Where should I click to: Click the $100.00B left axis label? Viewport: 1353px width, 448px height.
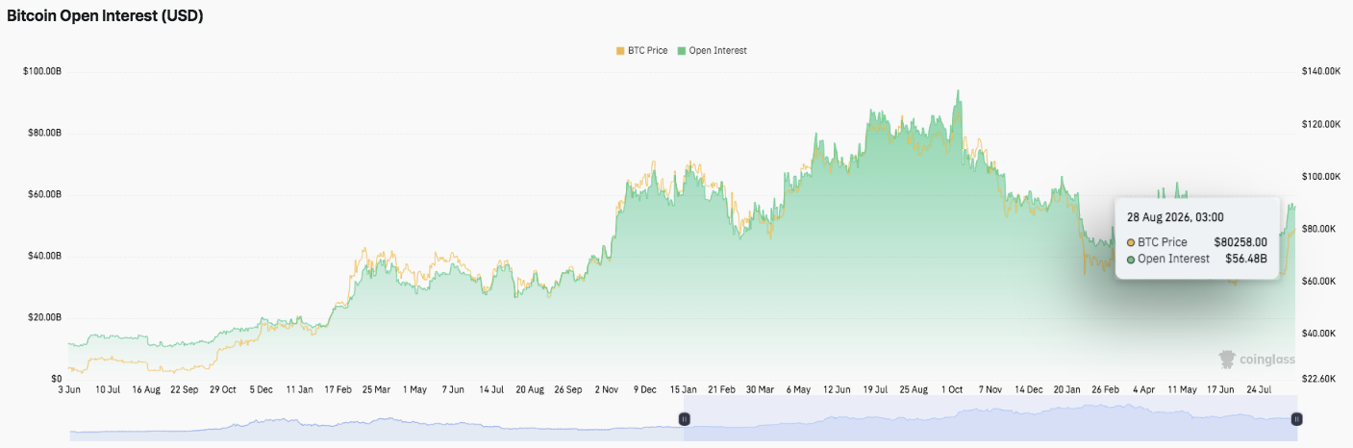click(42, 71)
